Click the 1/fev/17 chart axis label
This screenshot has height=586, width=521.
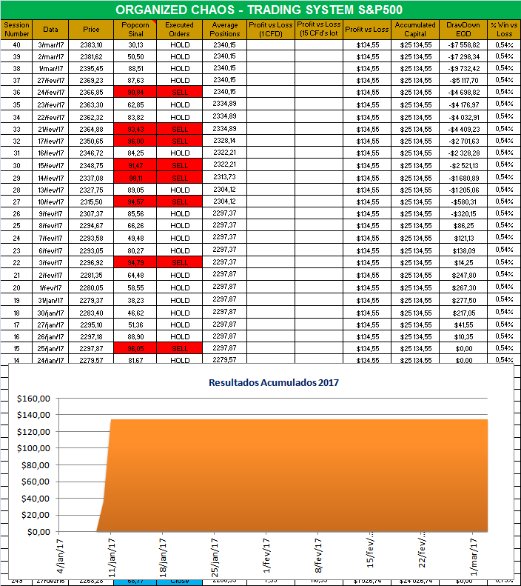(266, 556)
